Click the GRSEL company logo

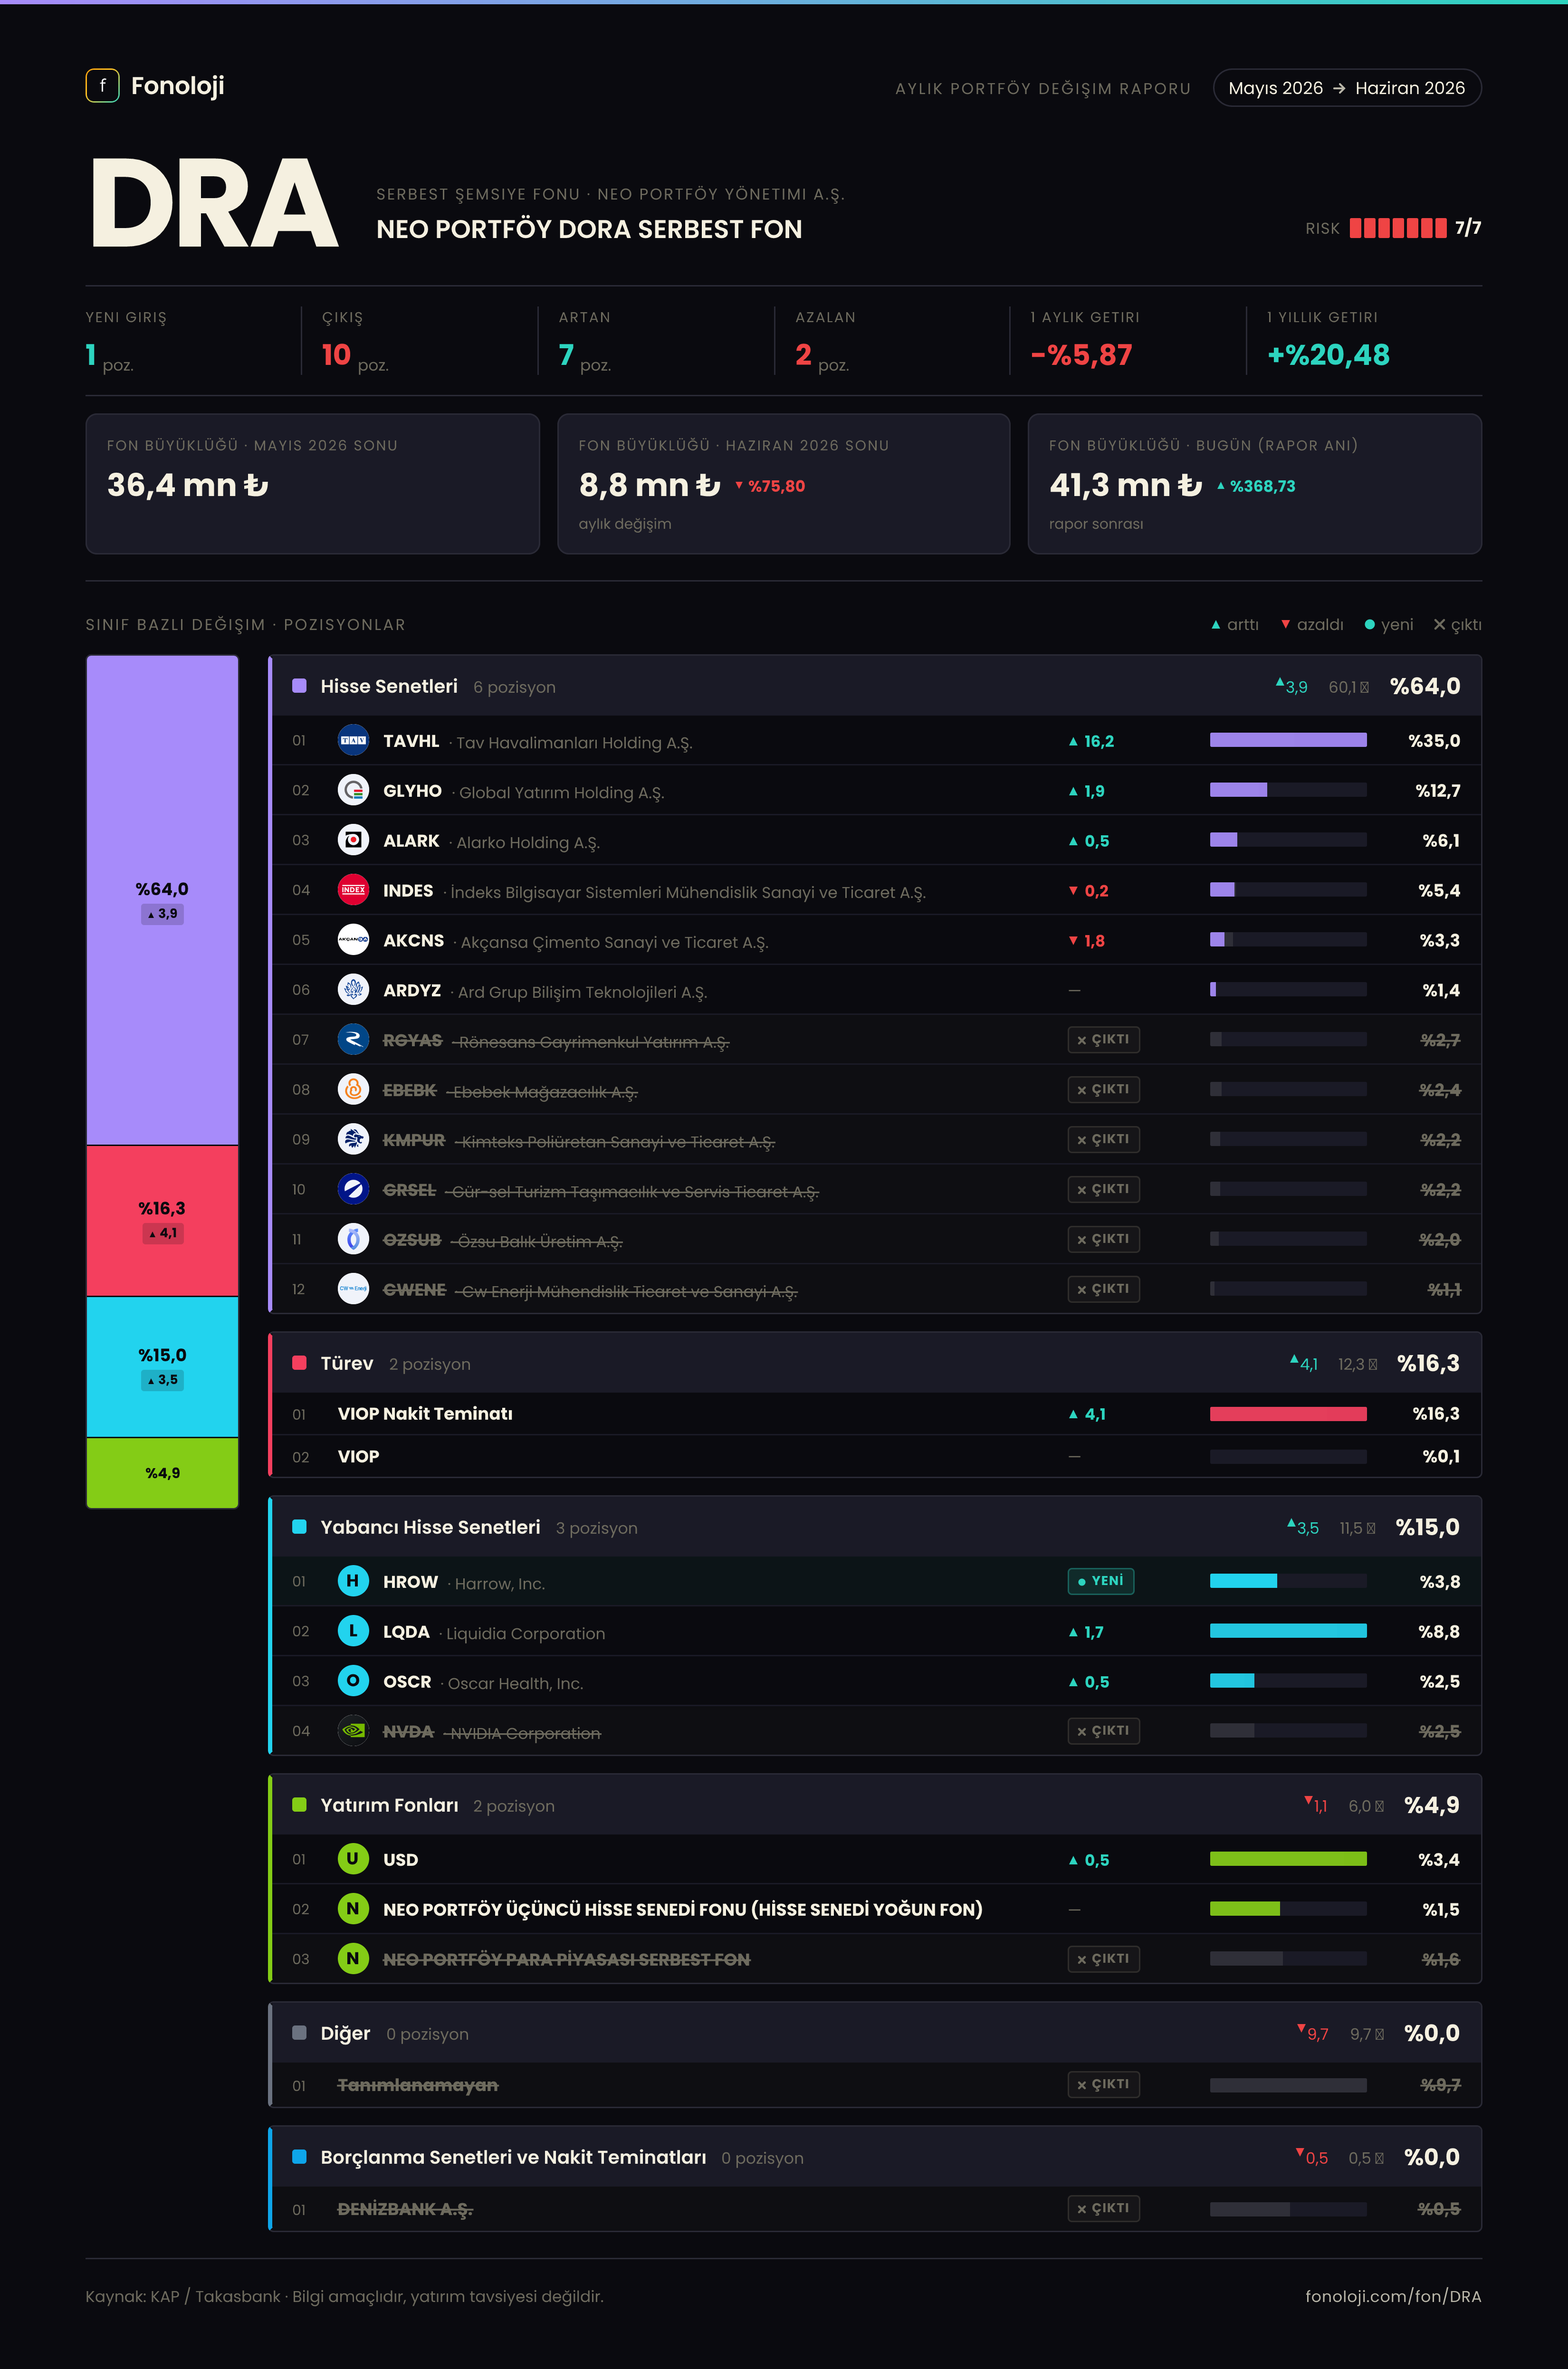[353, 1189]
